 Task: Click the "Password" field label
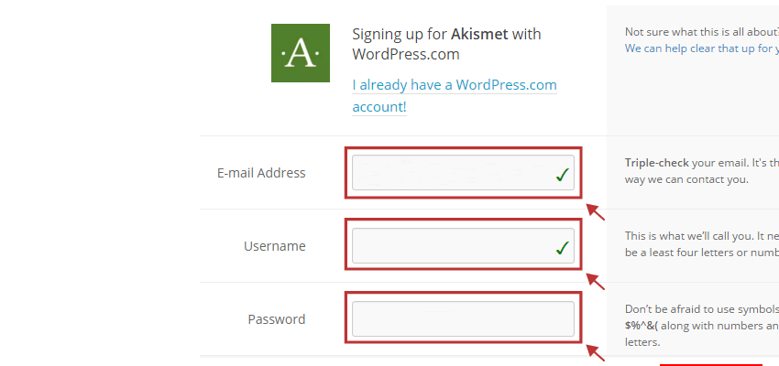277,319
